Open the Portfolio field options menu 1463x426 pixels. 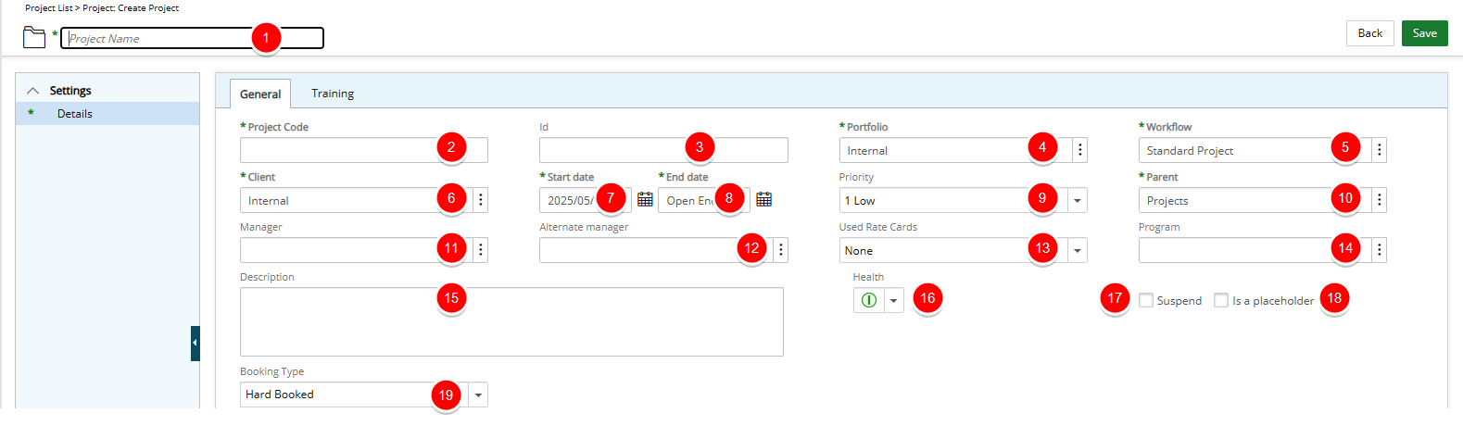pyautogui.click(x=1080, y=150)
